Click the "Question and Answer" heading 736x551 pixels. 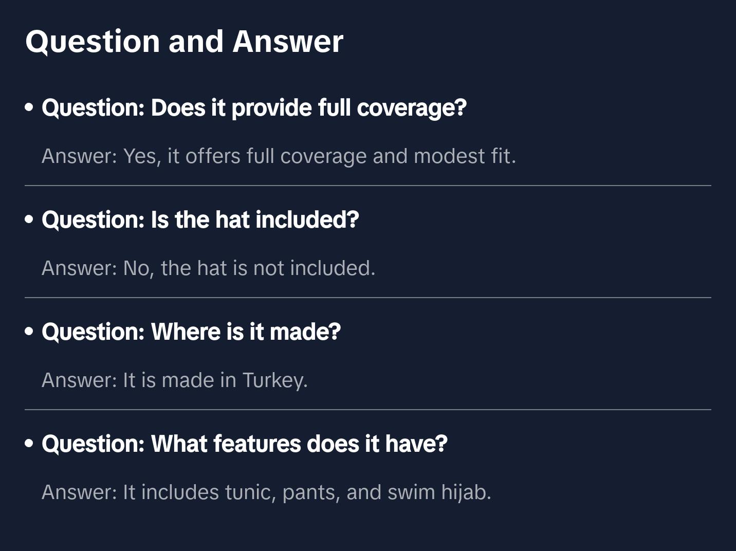click(x=184, y=41)
